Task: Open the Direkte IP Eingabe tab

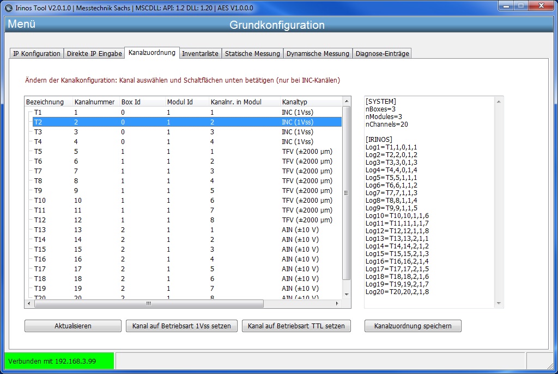Action: (x=94, y=54)
